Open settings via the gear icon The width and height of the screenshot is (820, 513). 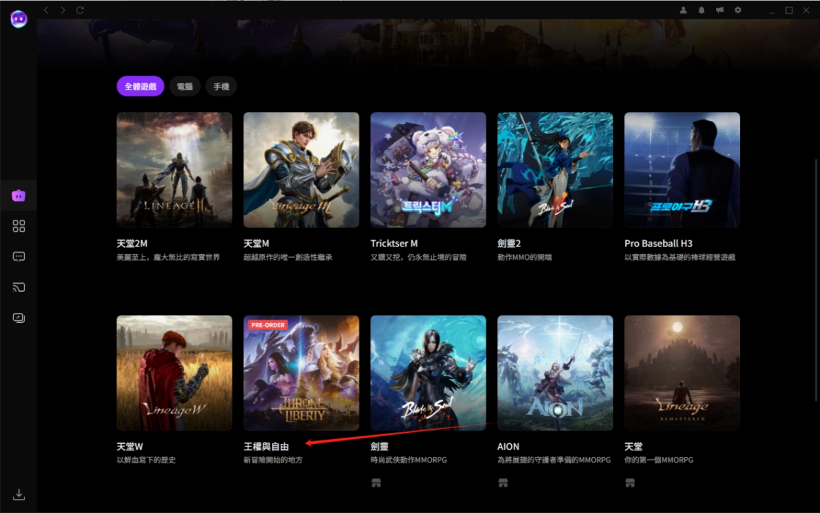tap(738, 10)
